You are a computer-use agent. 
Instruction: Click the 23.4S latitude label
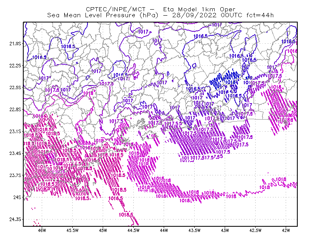click(x=15, y=153)
